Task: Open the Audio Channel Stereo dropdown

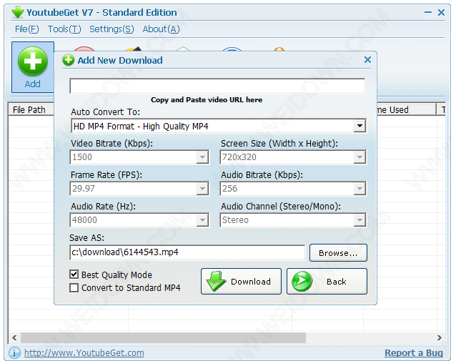Action: coord(360,220)
